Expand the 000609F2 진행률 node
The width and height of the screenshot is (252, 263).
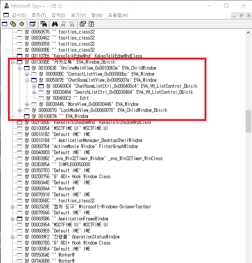[x=12, y=237]
